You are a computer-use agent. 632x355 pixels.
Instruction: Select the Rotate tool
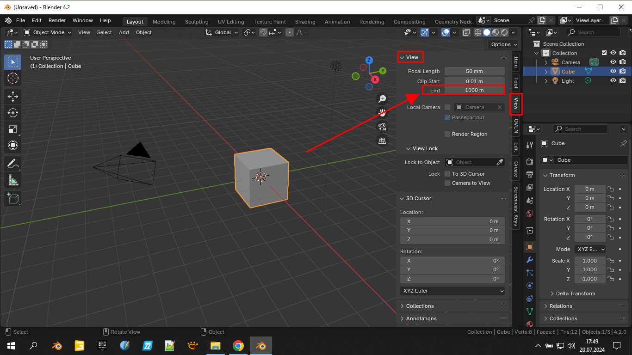[13, 113]
